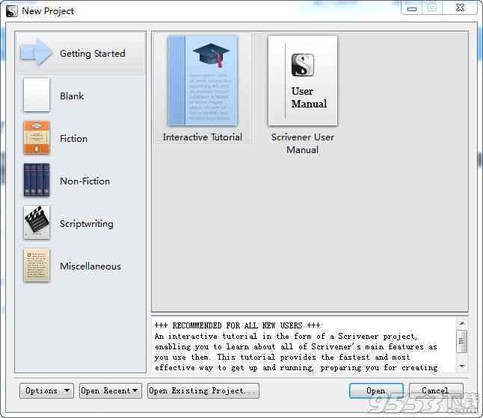Select the Scrivener User Manual thumbnail
483x418 pixels.
[303, 81]
